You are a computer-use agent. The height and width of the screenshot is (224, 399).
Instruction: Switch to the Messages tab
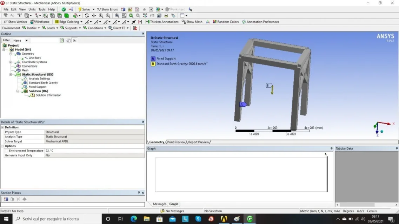(159, 204)
